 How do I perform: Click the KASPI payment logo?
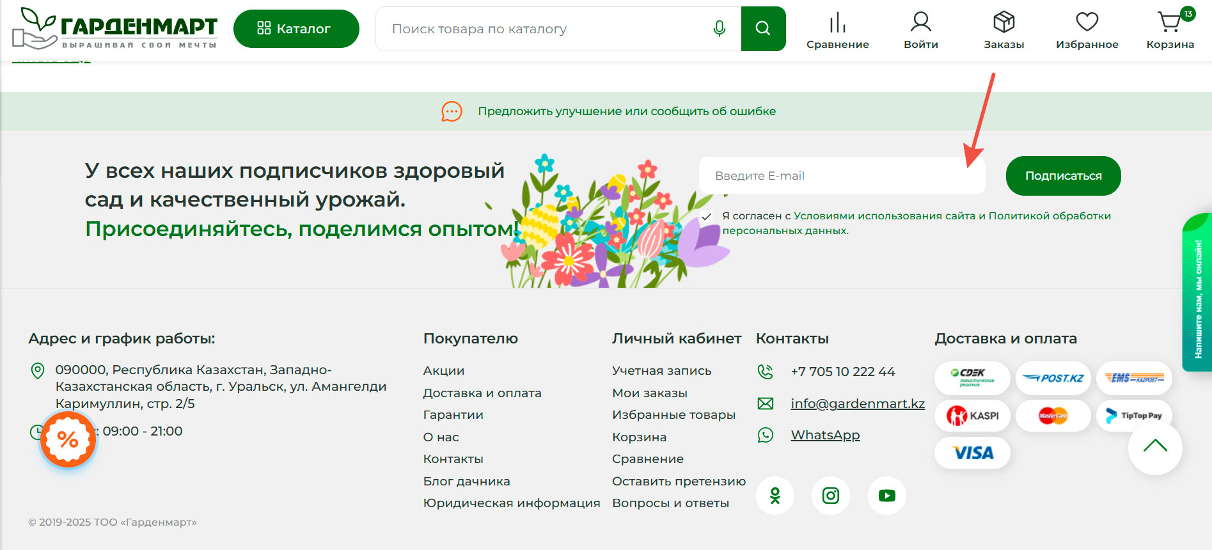(972, 416)
